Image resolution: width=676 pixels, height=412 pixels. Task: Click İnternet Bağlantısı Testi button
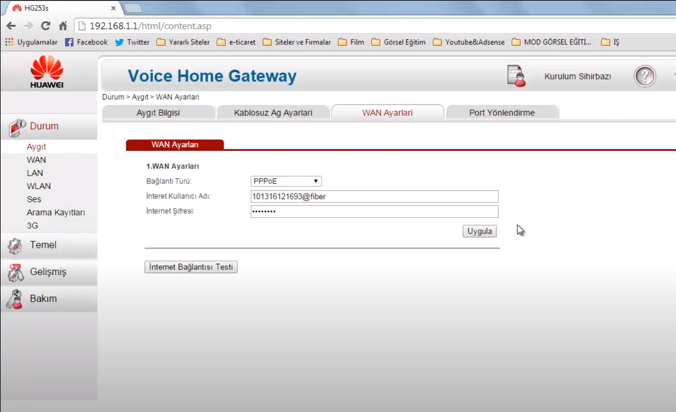191,267
